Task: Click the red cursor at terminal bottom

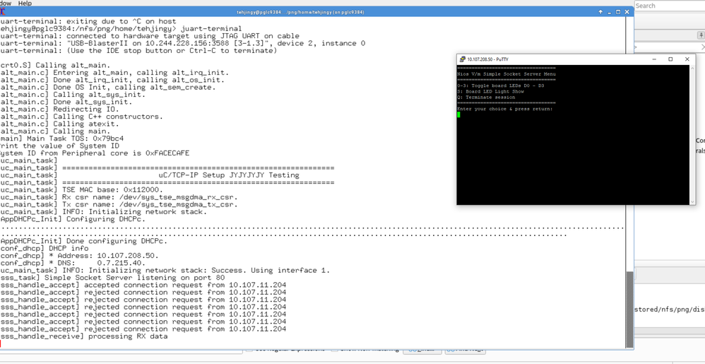Action: tap(1, 344)
